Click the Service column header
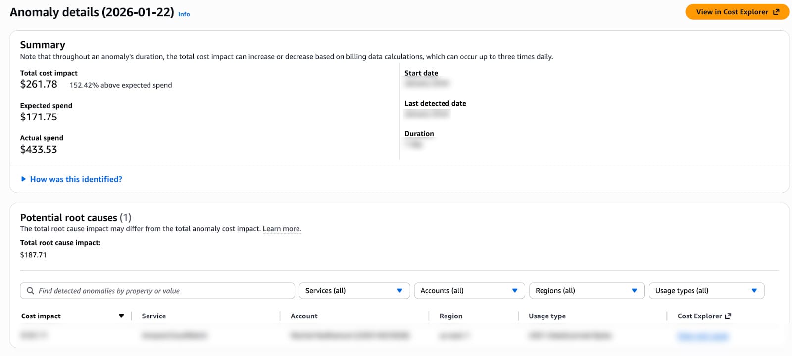 pyautogui.click(x=153, y=316)
